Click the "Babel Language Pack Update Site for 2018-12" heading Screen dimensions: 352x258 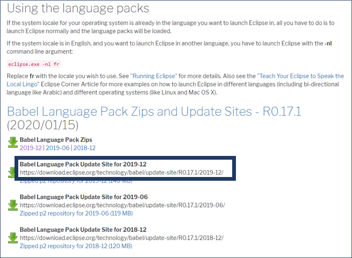coord(83,230)
